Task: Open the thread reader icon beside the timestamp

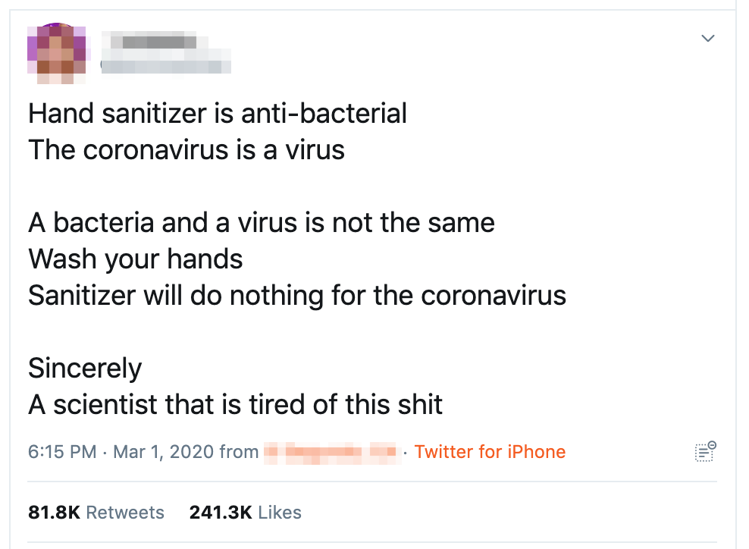Action: [x=705, y=451]
